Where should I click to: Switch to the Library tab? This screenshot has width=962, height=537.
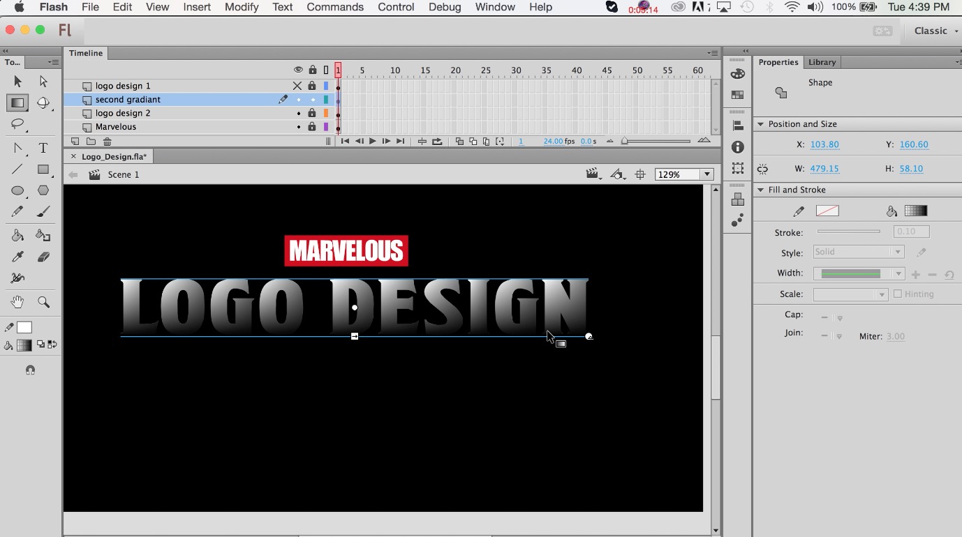click(x=822, y=62)
